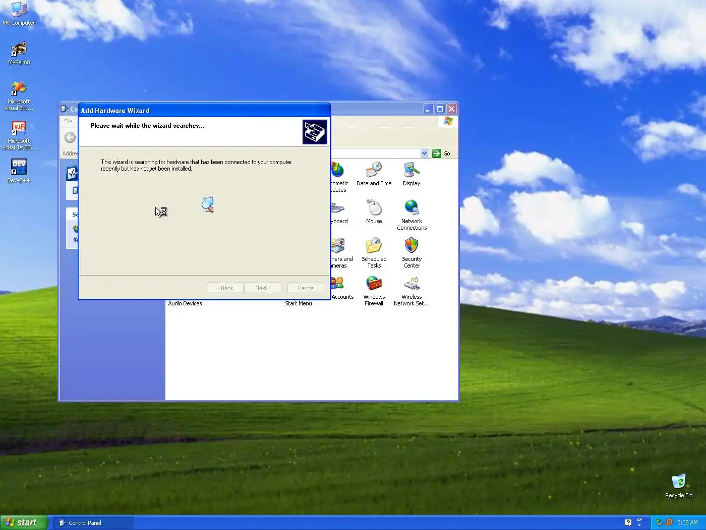The height and width of the screenshot is (530, 706).
Task: Click the Start Menu label in Control Panel
Action: 298,303
